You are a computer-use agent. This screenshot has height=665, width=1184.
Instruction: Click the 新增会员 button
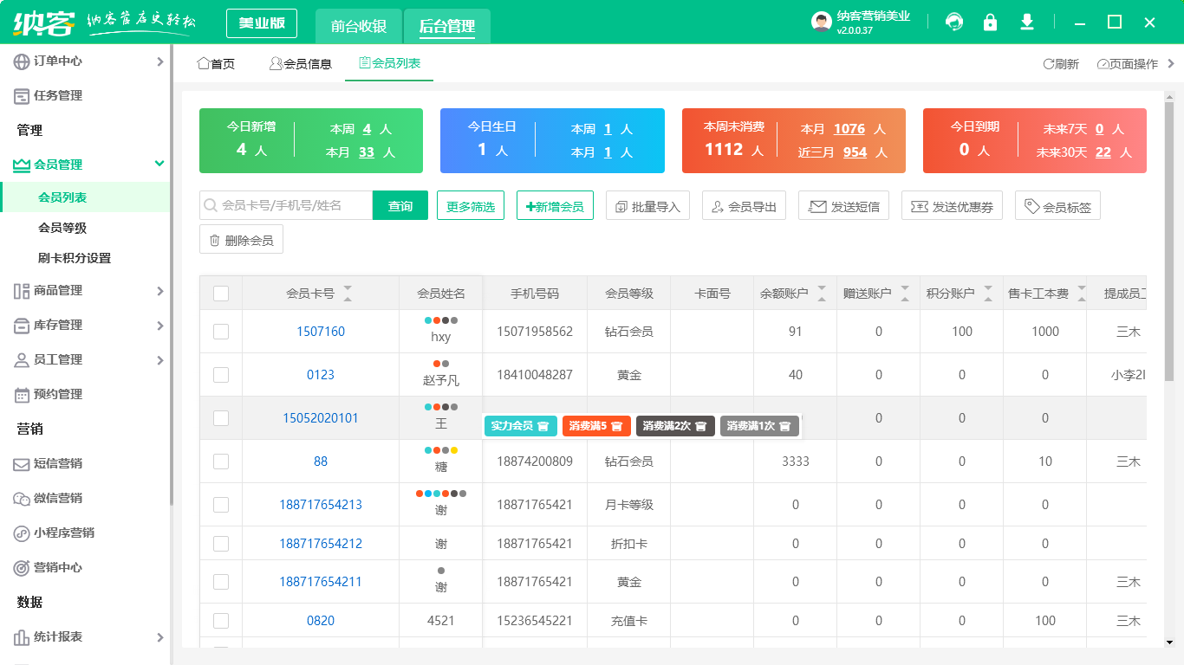point(555,206)
